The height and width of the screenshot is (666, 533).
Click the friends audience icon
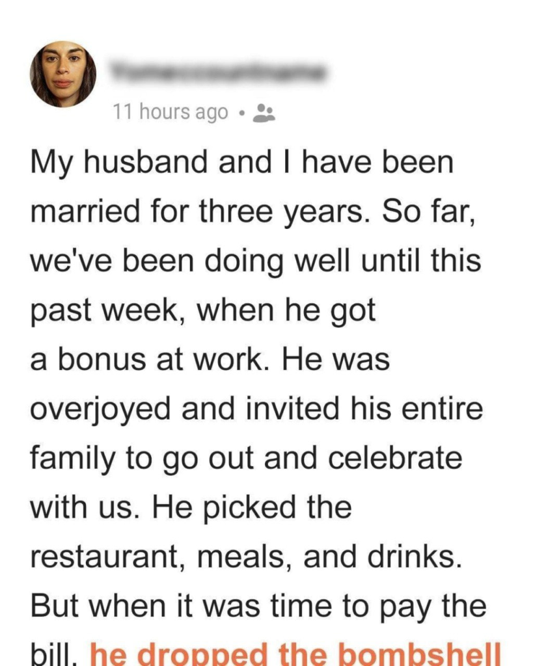click(264, 113)
